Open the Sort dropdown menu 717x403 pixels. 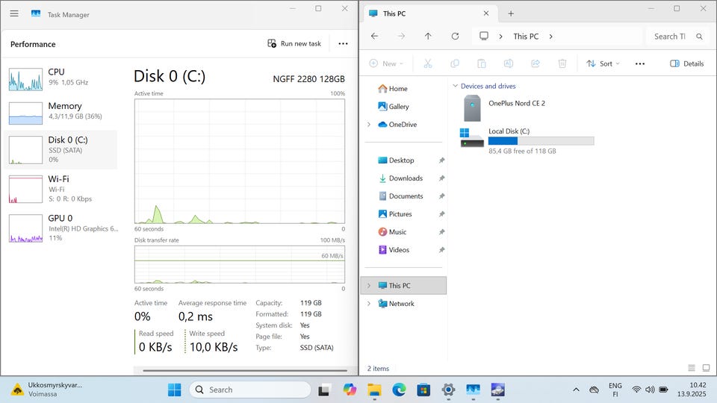603,63
